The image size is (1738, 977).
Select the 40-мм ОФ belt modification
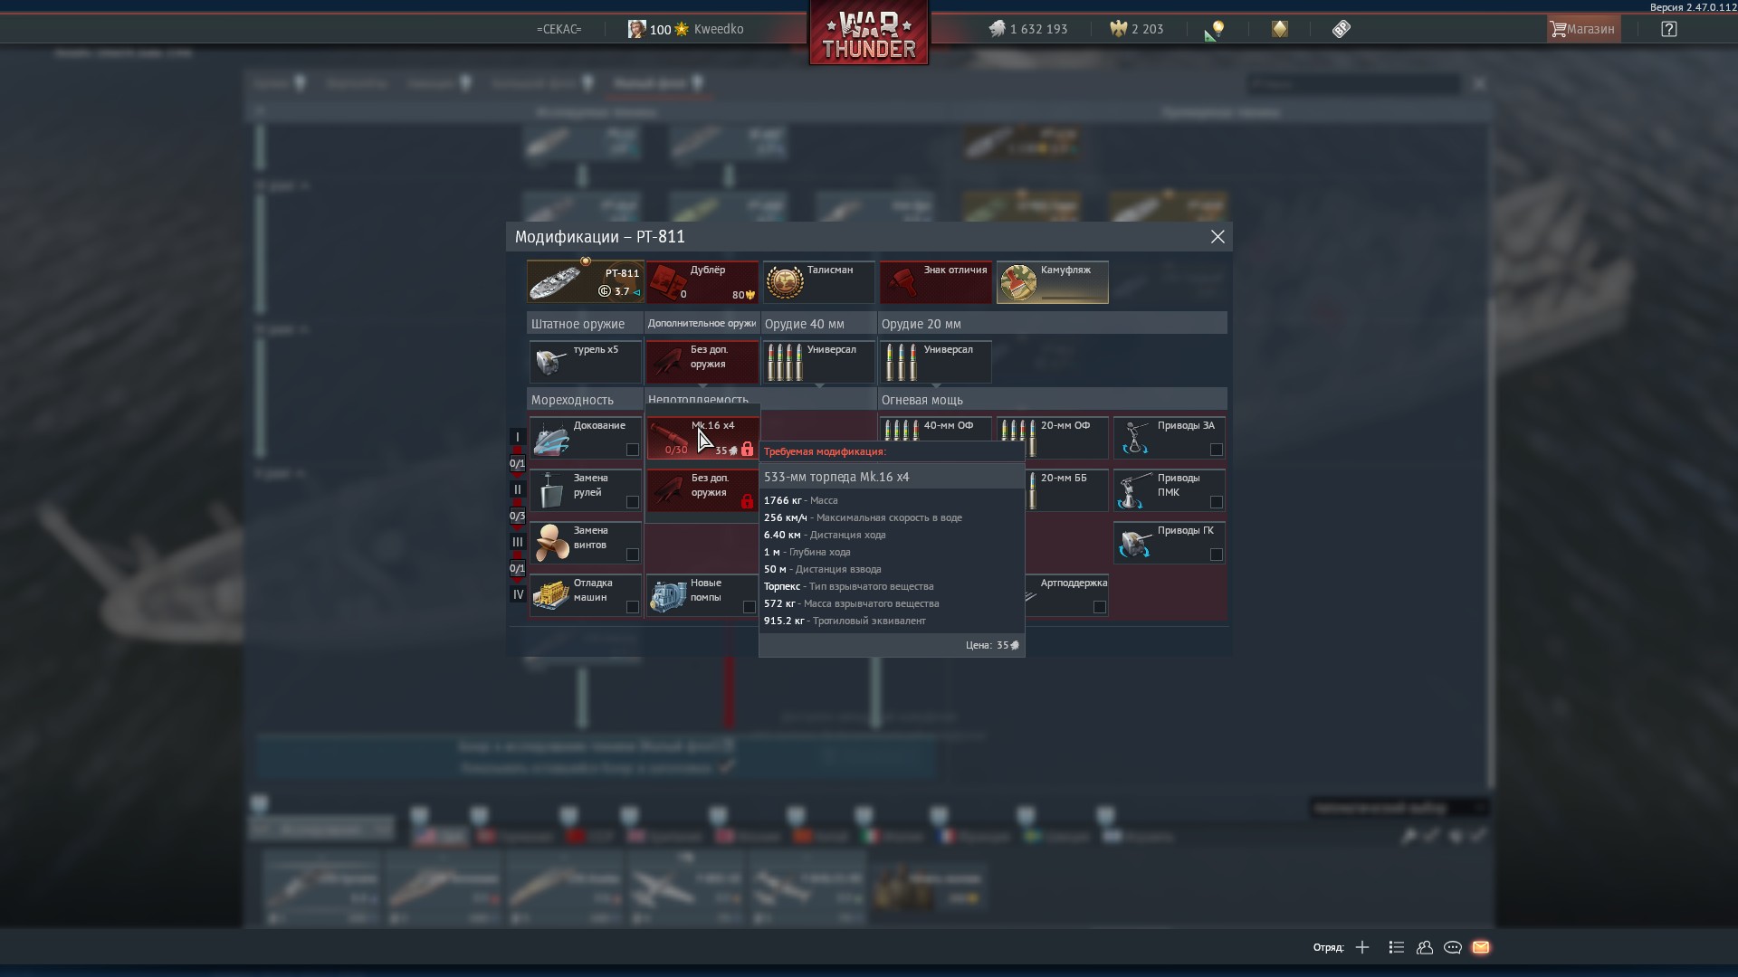[x=935, y=429]
